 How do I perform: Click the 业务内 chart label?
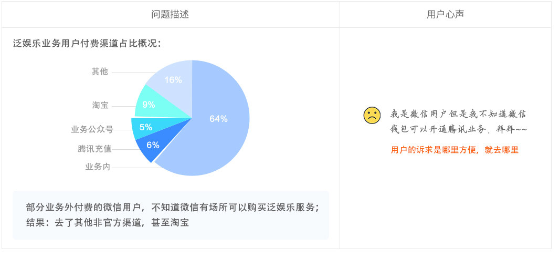coord(98,167)
